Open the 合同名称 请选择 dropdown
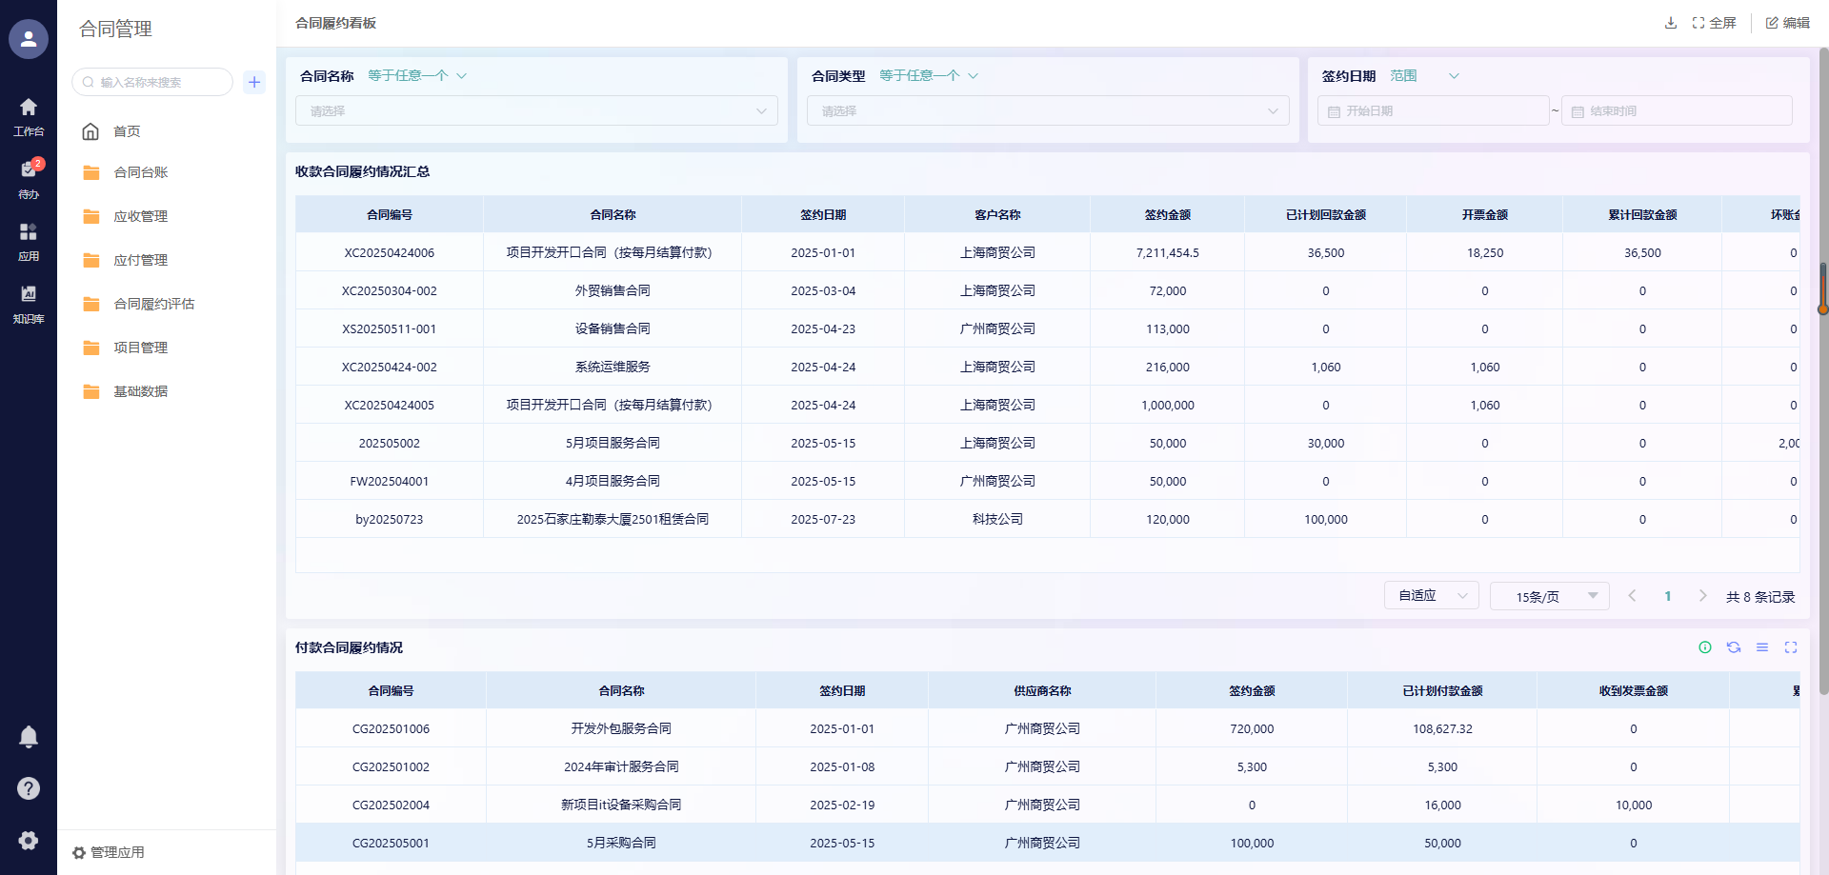The image size is (1829, 875). click(536, 111)
